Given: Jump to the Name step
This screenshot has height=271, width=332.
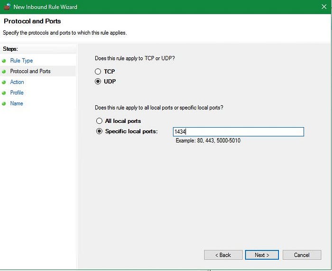Looking at the screenshot, I should coord(17,103).
